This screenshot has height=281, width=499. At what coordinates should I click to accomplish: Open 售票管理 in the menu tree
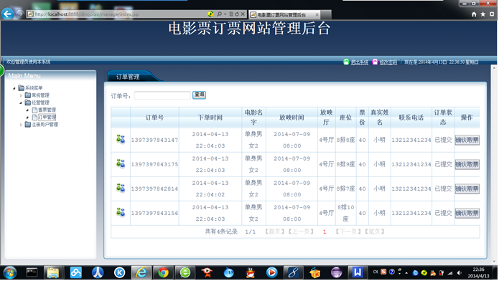click(x=47, y=110)
